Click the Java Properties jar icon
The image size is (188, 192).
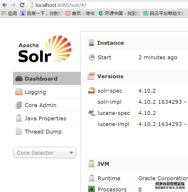coord(19,119)
